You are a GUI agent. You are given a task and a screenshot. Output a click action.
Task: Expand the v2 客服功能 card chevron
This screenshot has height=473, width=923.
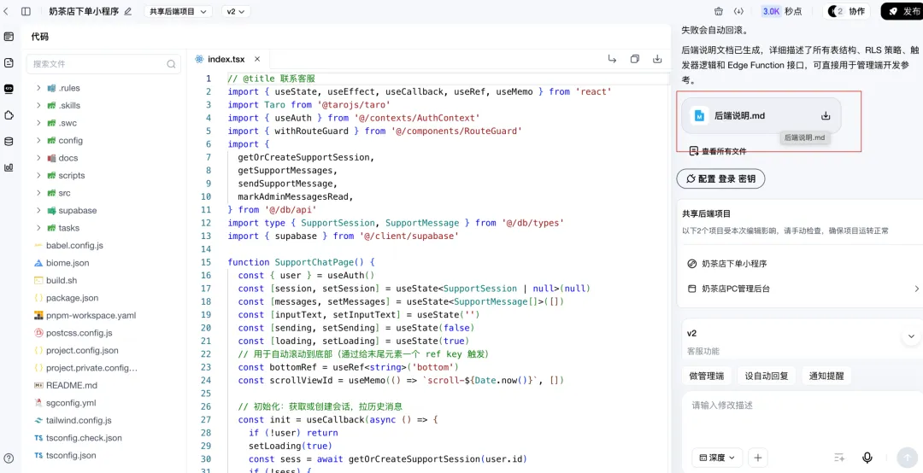click(x=911, y=336)
